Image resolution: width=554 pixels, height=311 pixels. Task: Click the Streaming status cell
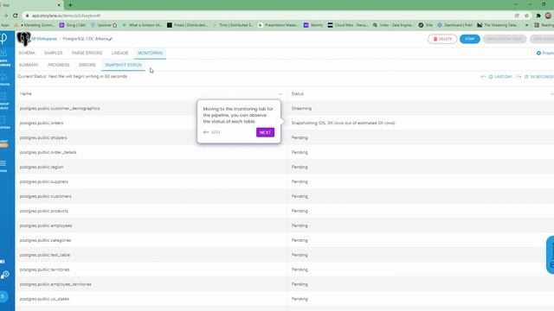click(301, 109)
